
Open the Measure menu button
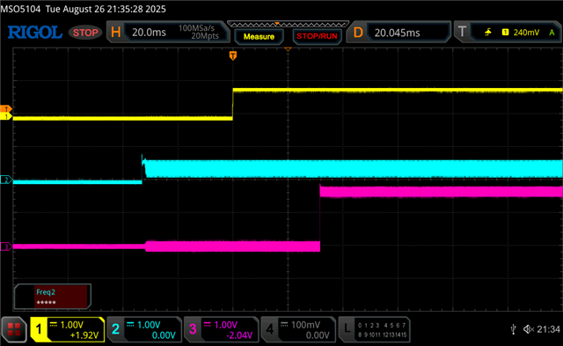(259, 36)
